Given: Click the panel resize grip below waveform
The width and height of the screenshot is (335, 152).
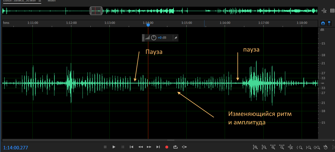Looking at the screenshot, I should point(171,140).
